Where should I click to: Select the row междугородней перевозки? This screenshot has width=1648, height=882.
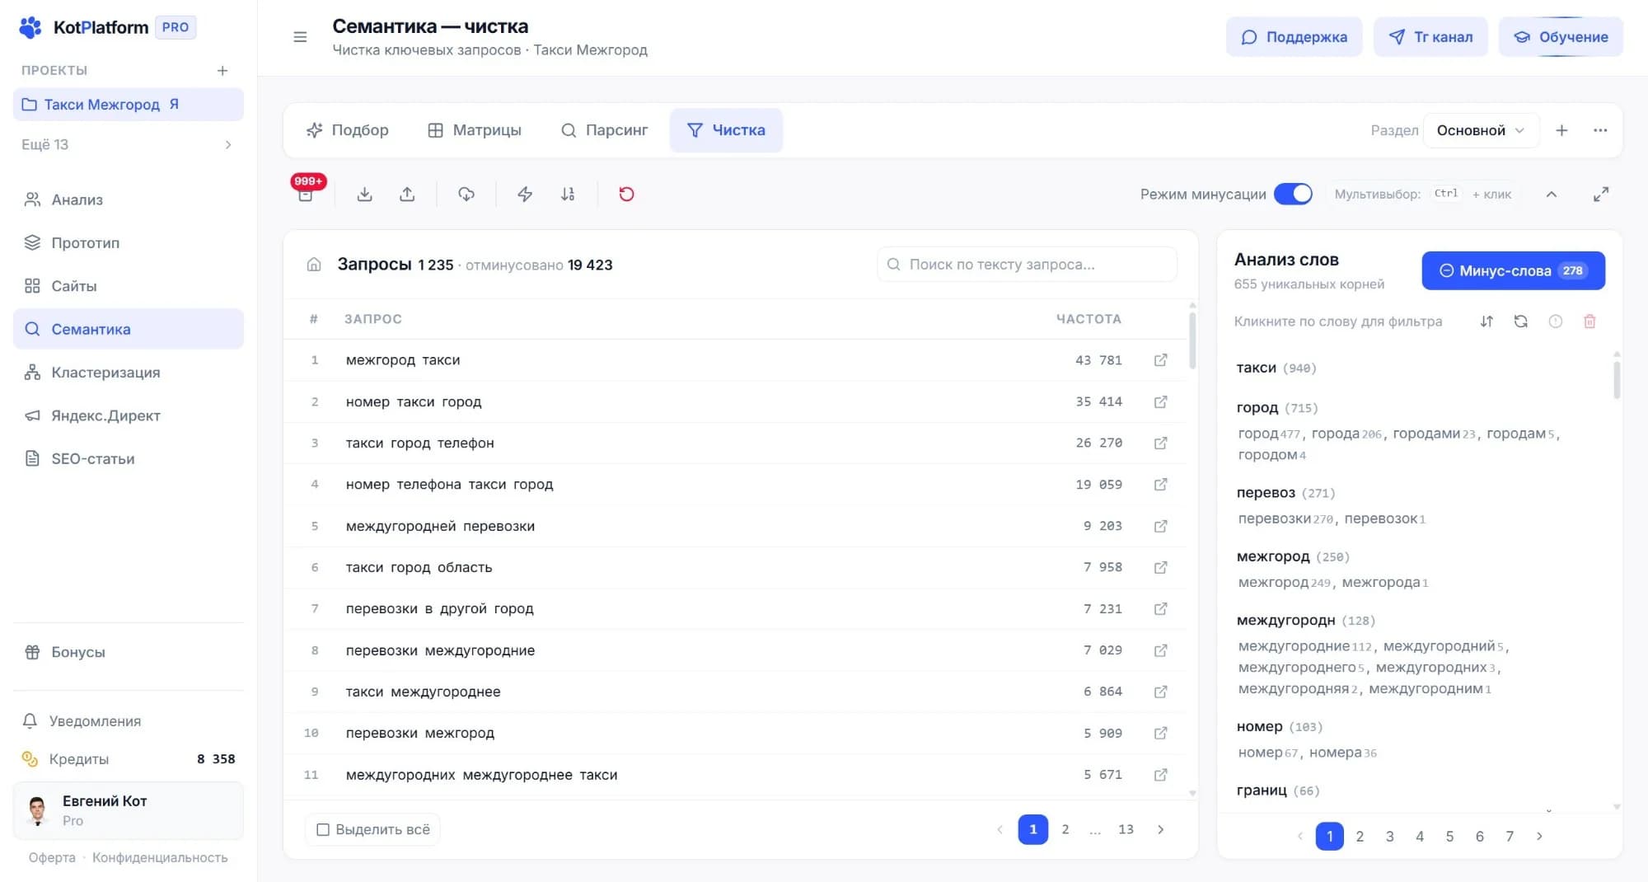733,526
